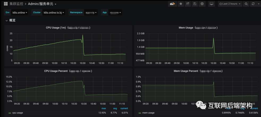
Task: Click the 6.01% current value
Action: [x=125, y=113]
